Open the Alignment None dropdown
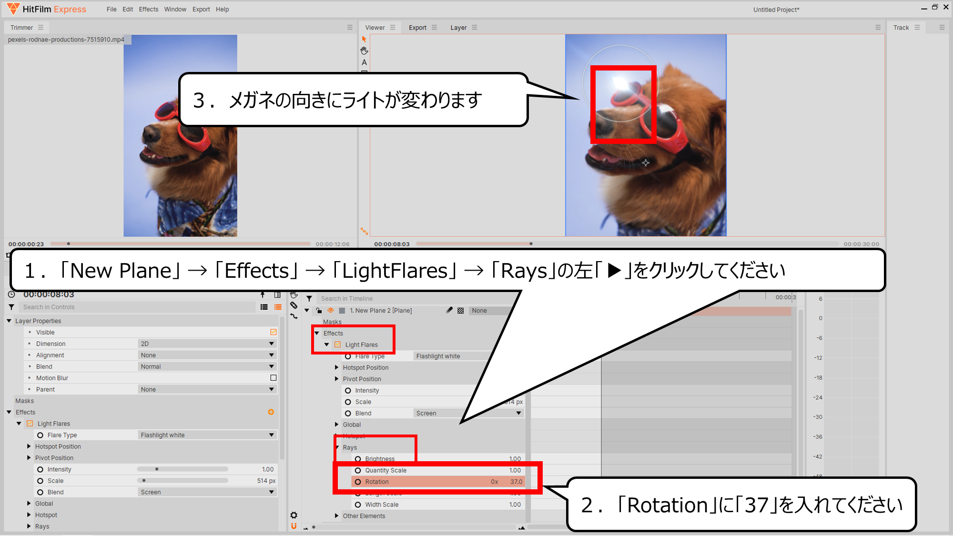Viewport: 953px width, 536px height. pos(207,355)
